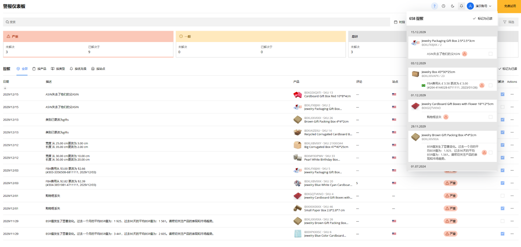The width and height of the screenshot is (521, 247).
Task: Click the circle icon in 一般 card header
Action: pos(181,36)
